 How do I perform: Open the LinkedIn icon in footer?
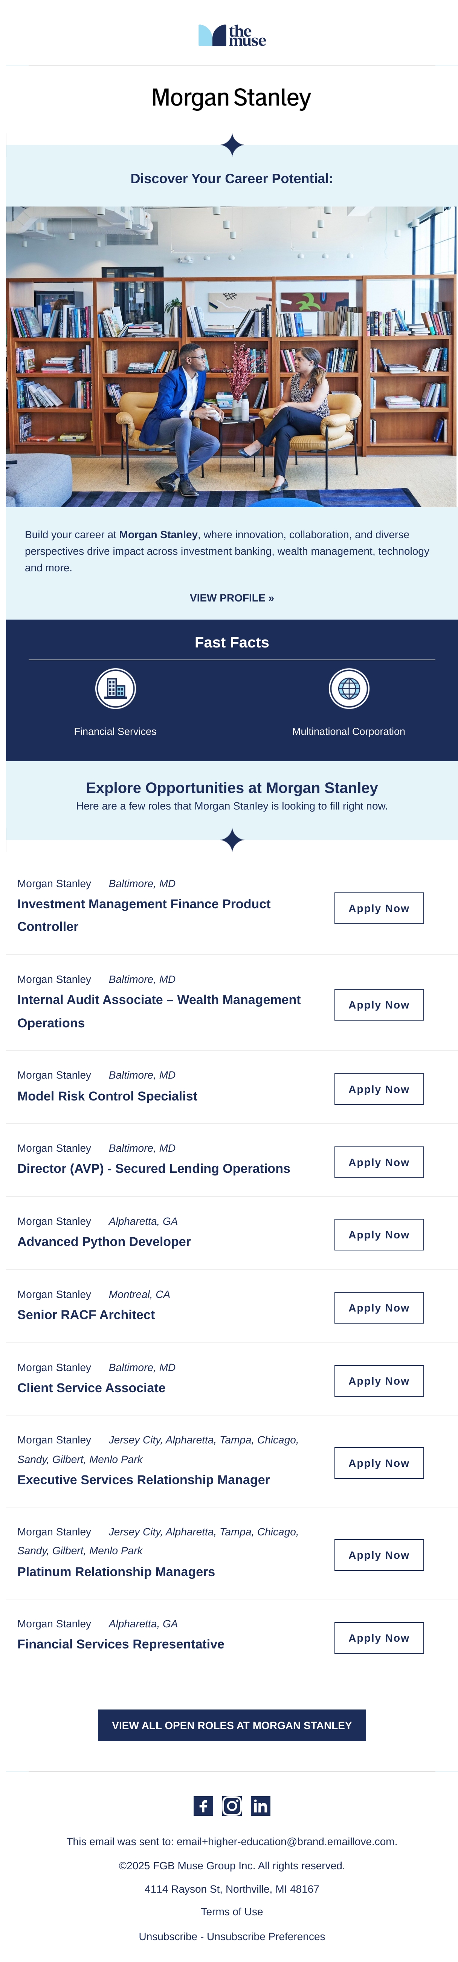(260, 1806)
